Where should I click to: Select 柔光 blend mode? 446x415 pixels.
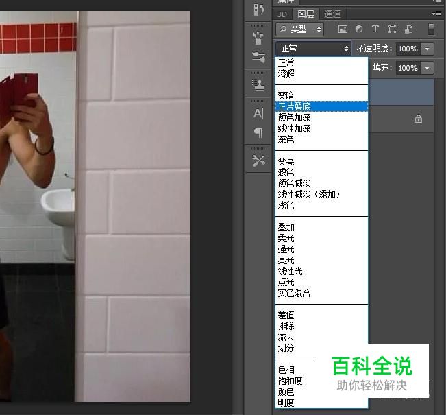[x=322, y=238]
